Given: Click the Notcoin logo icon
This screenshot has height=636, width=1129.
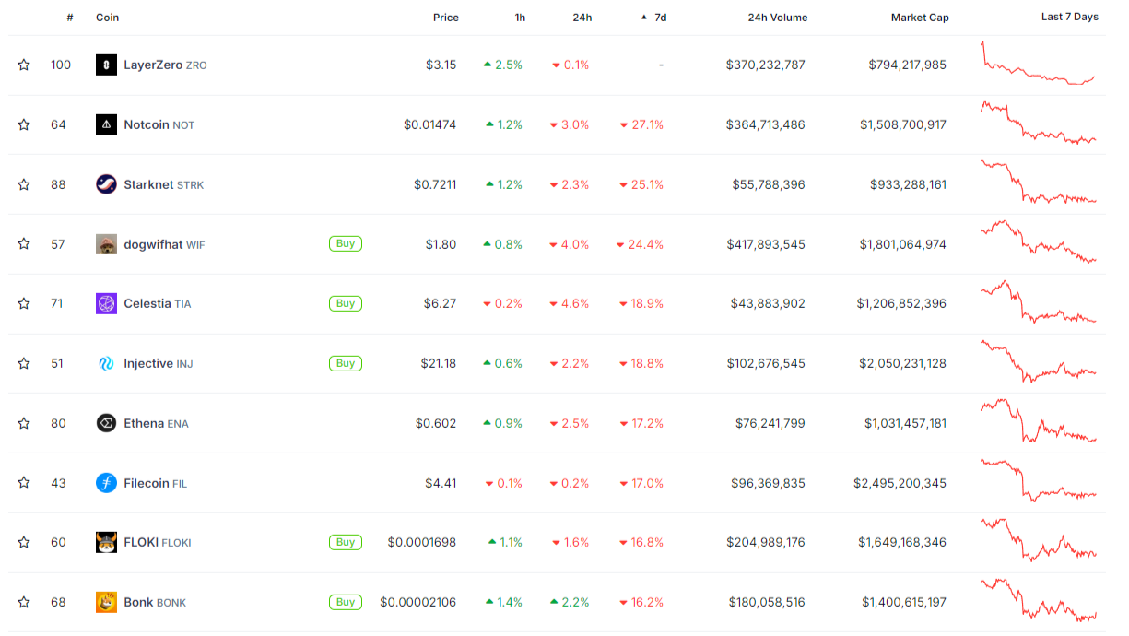Looking at the screenshot, I should (106, 124).
